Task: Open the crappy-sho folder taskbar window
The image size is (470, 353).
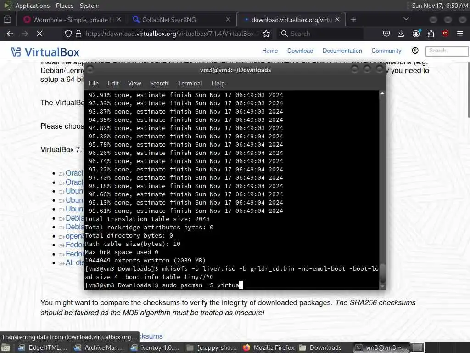Action: pos(211,347)
